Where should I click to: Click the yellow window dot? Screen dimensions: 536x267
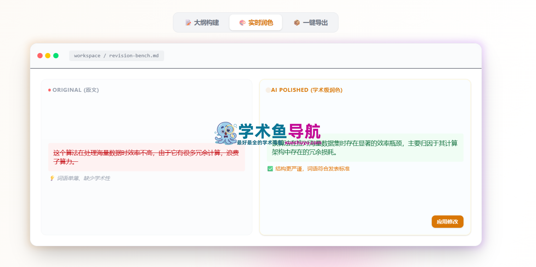coord(48,56)
